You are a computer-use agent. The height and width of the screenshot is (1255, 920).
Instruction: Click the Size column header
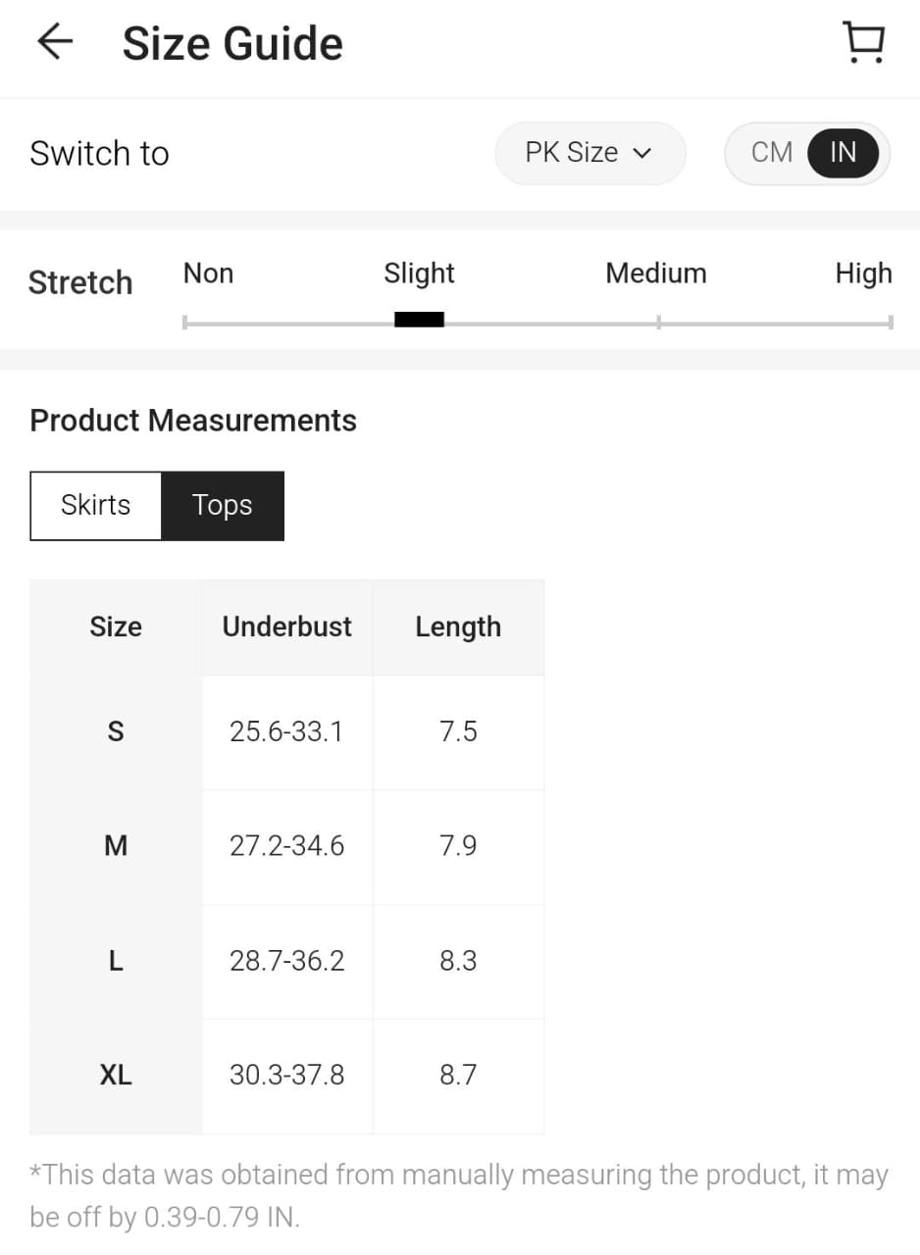116,627
